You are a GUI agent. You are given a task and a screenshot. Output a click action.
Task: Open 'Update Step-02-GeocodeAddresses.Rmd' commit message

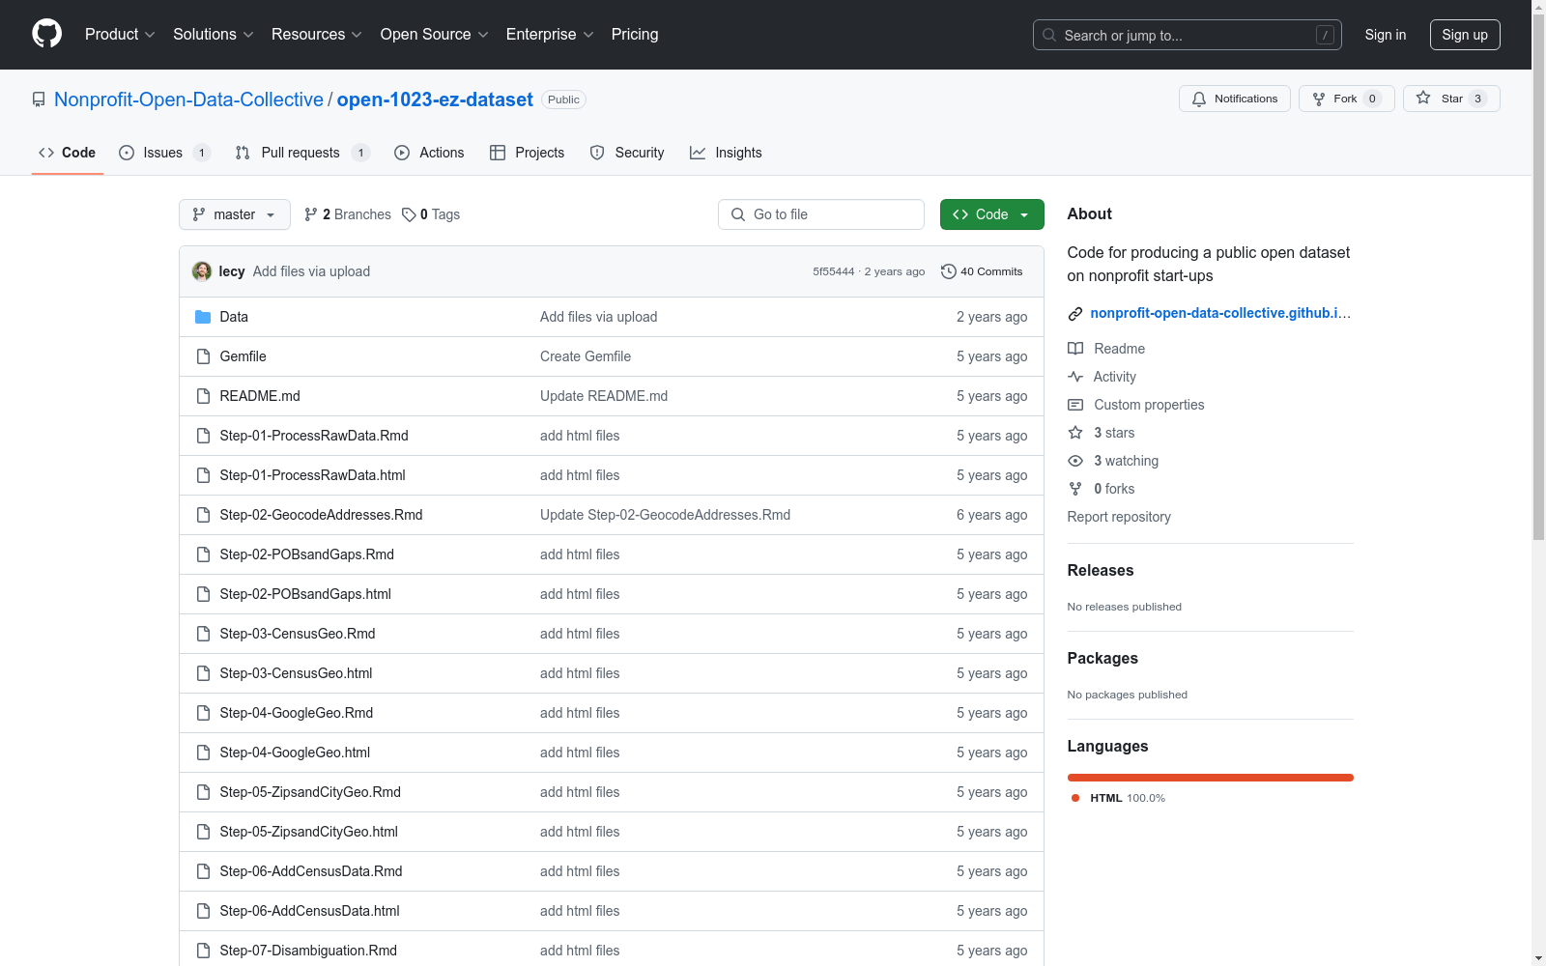665,515
